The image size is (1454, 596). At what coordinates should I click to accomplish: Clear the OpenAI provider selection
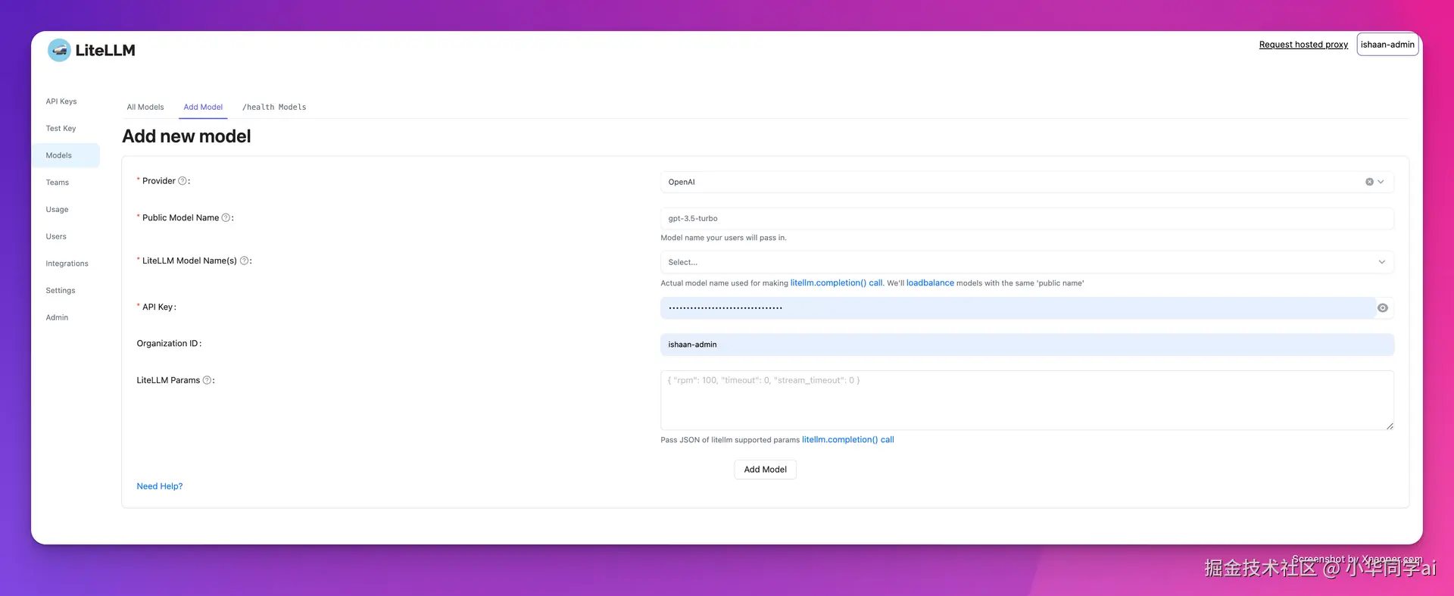pyautogui.click(x=1369, y=182)
